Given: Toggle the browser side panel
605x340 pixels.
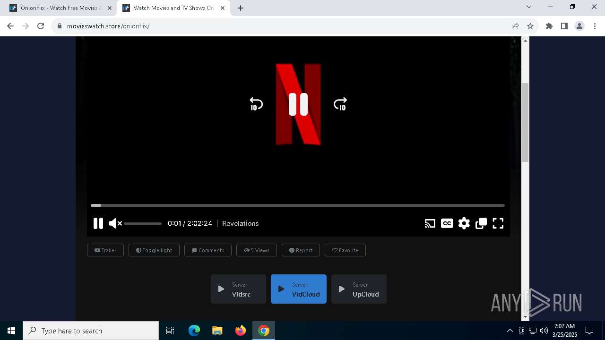Looking at the screenshot, I should click(x=564, y=26).
